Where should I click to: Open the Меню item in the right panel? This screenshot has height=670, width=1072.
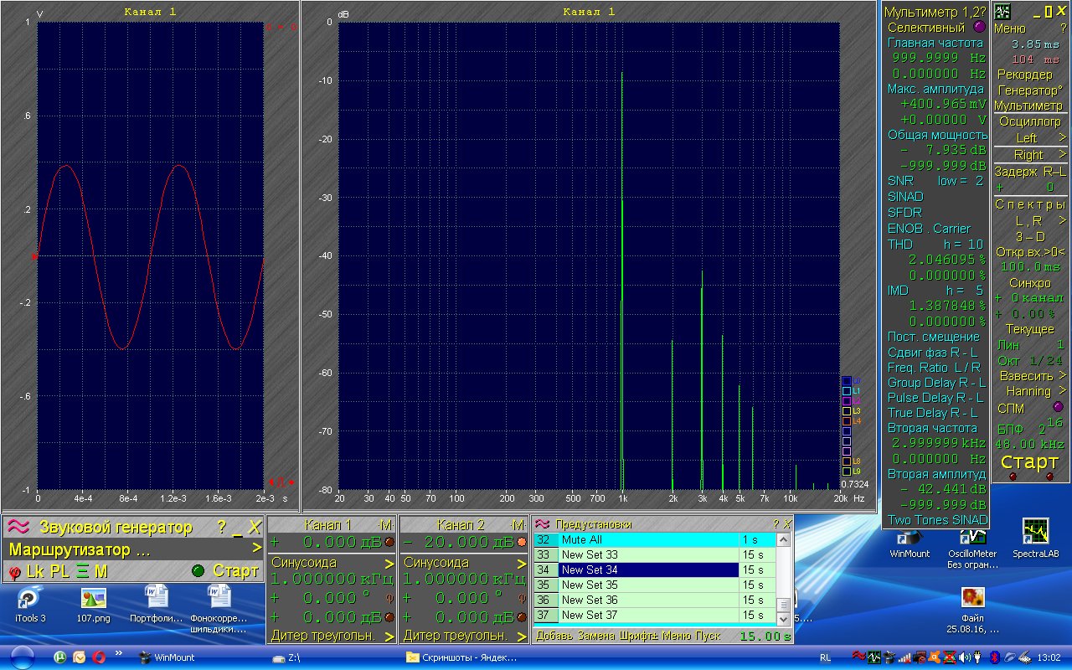pyautogui.click(x=1009, y=28)
